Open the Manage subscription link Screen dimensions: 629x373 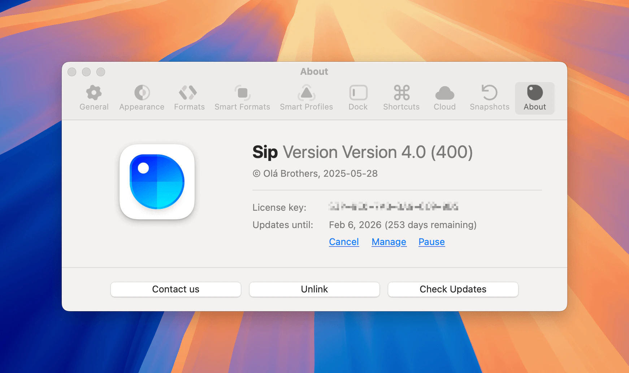(389, 242)
